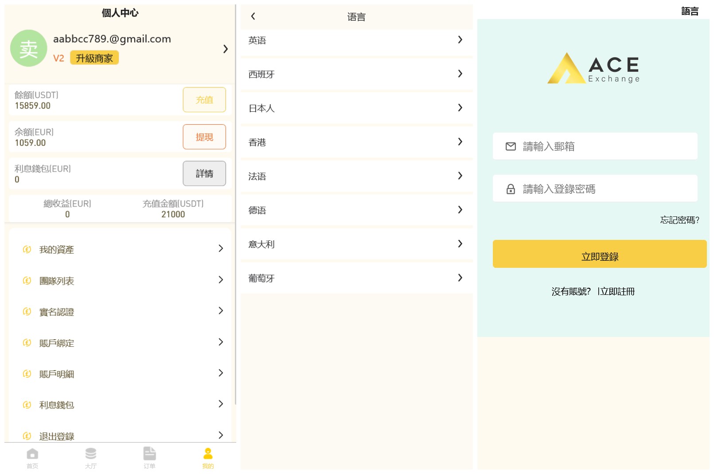The height and width of the screenshot is (474, 714).
Task: Click the back arrow on language page
Action: [x=253, y=16]
